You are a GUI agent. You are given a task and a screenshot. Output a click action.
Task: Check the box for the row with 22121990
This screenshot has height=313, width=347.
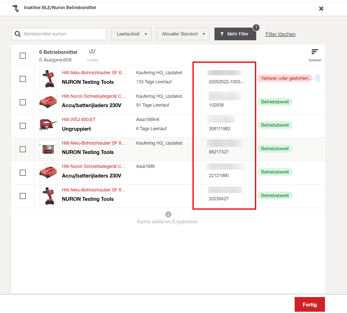coord(23,173)
